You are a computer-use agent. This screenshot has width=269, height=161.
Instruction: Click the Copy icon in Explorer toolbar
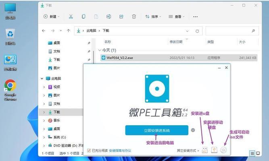[83, 17]
